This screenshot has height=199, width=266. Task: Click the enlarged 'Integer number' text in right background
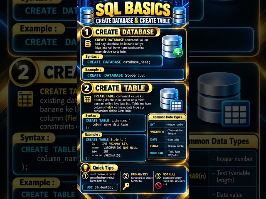click(x=234, y=159)
